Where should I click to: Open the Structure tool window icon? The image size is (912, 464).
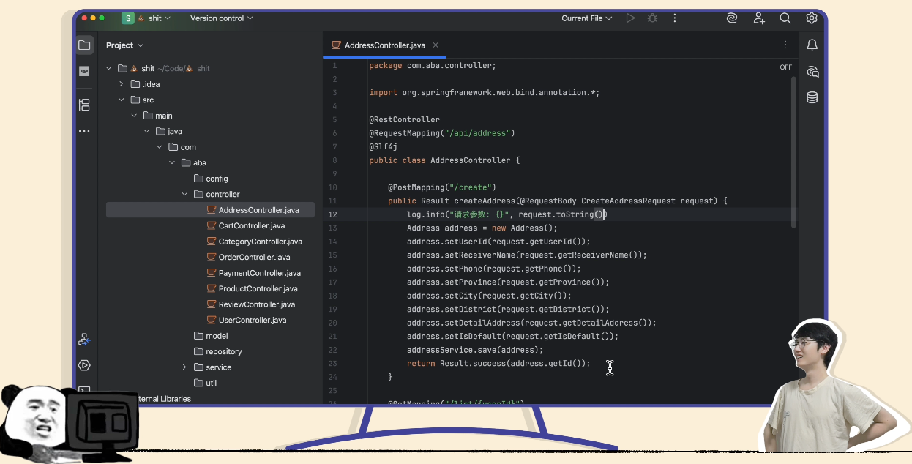(x=84, y=105)
